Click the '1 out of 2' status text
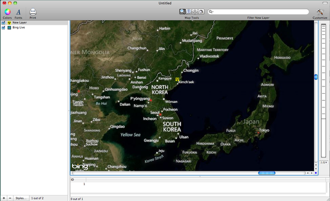Image resolution: width=330 pixels, height=201 pixels. pos(37,198)
